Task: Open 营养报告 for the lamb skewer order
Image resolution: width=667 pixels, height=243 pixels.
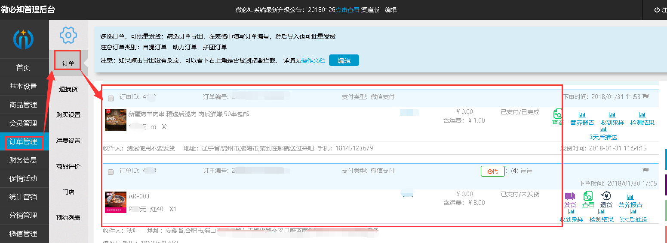Action: tap(582, 119)
